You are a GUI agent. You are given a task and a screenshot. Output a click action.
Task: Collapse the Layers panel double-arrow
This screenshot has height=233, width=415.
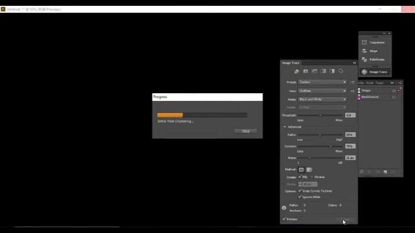pyautogui.click(x=392, y=83)
